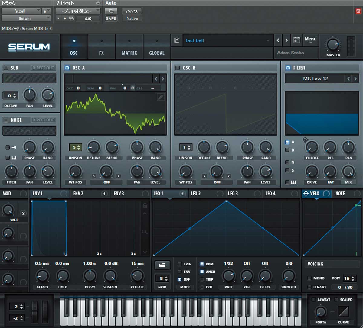Click the plugin window target icon beside Auto
Viewport: 363px width, 328px height.
[x=111, y=11]
